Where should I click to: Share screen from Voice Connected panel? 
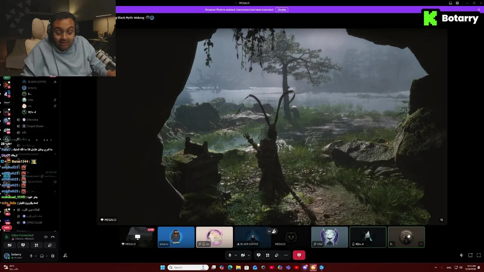click(x=23, y=245)
